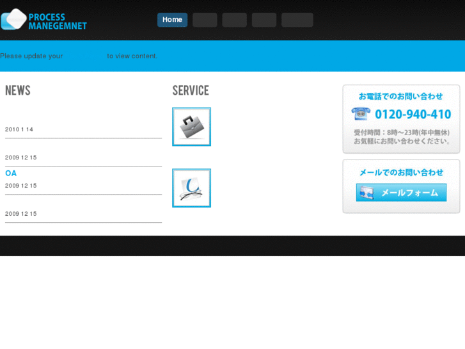
Task: Open the OA news link
Action: click(x=11, y=173)
